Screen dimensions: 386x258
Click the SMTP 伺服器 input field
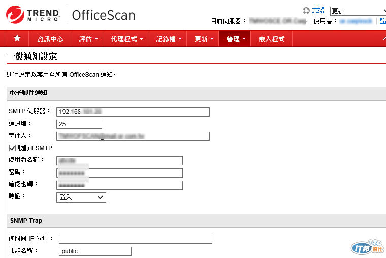point(133,112)
